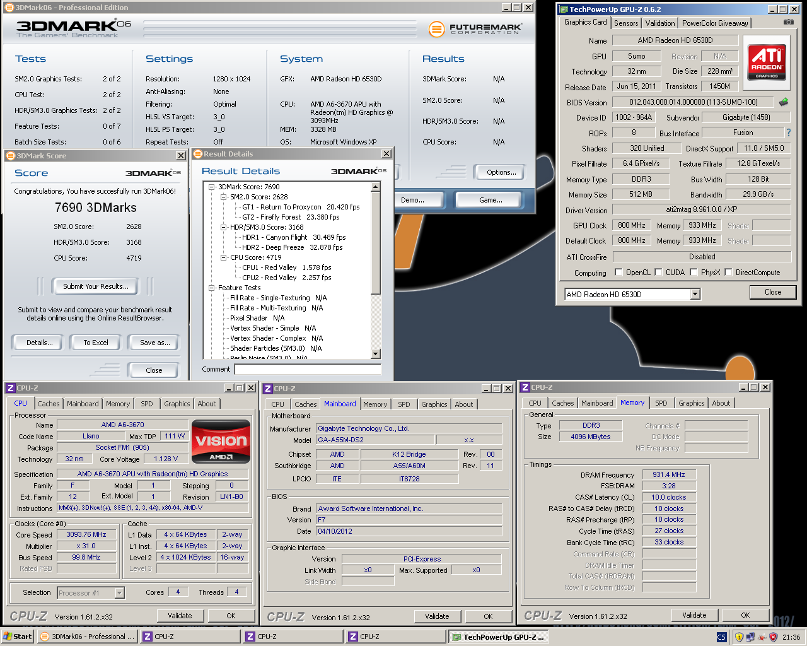The width and height of the screenshot is (807, 646).
Task: Click the first CPU-Z taskbar button
Action: (x=190, y=637)
